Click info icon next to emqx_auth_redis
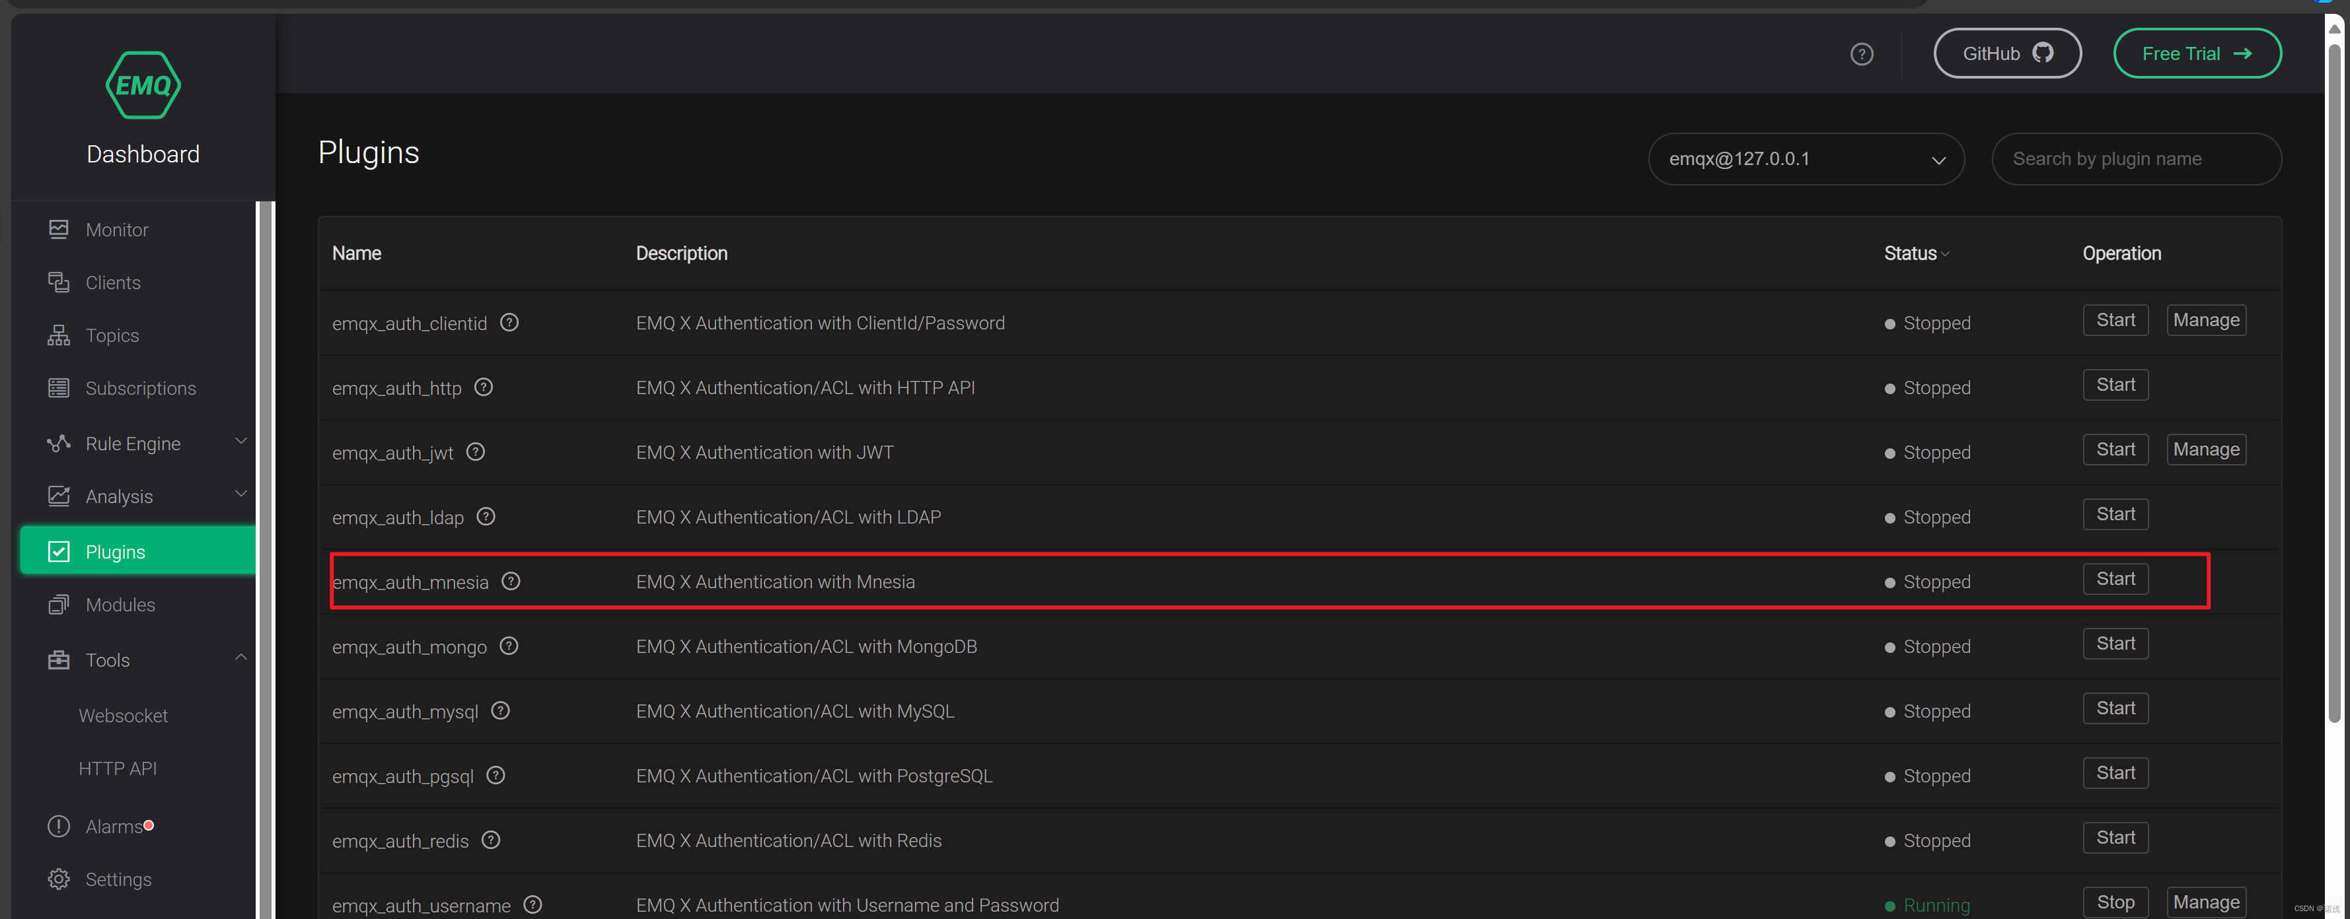 (x=491, y=840)
